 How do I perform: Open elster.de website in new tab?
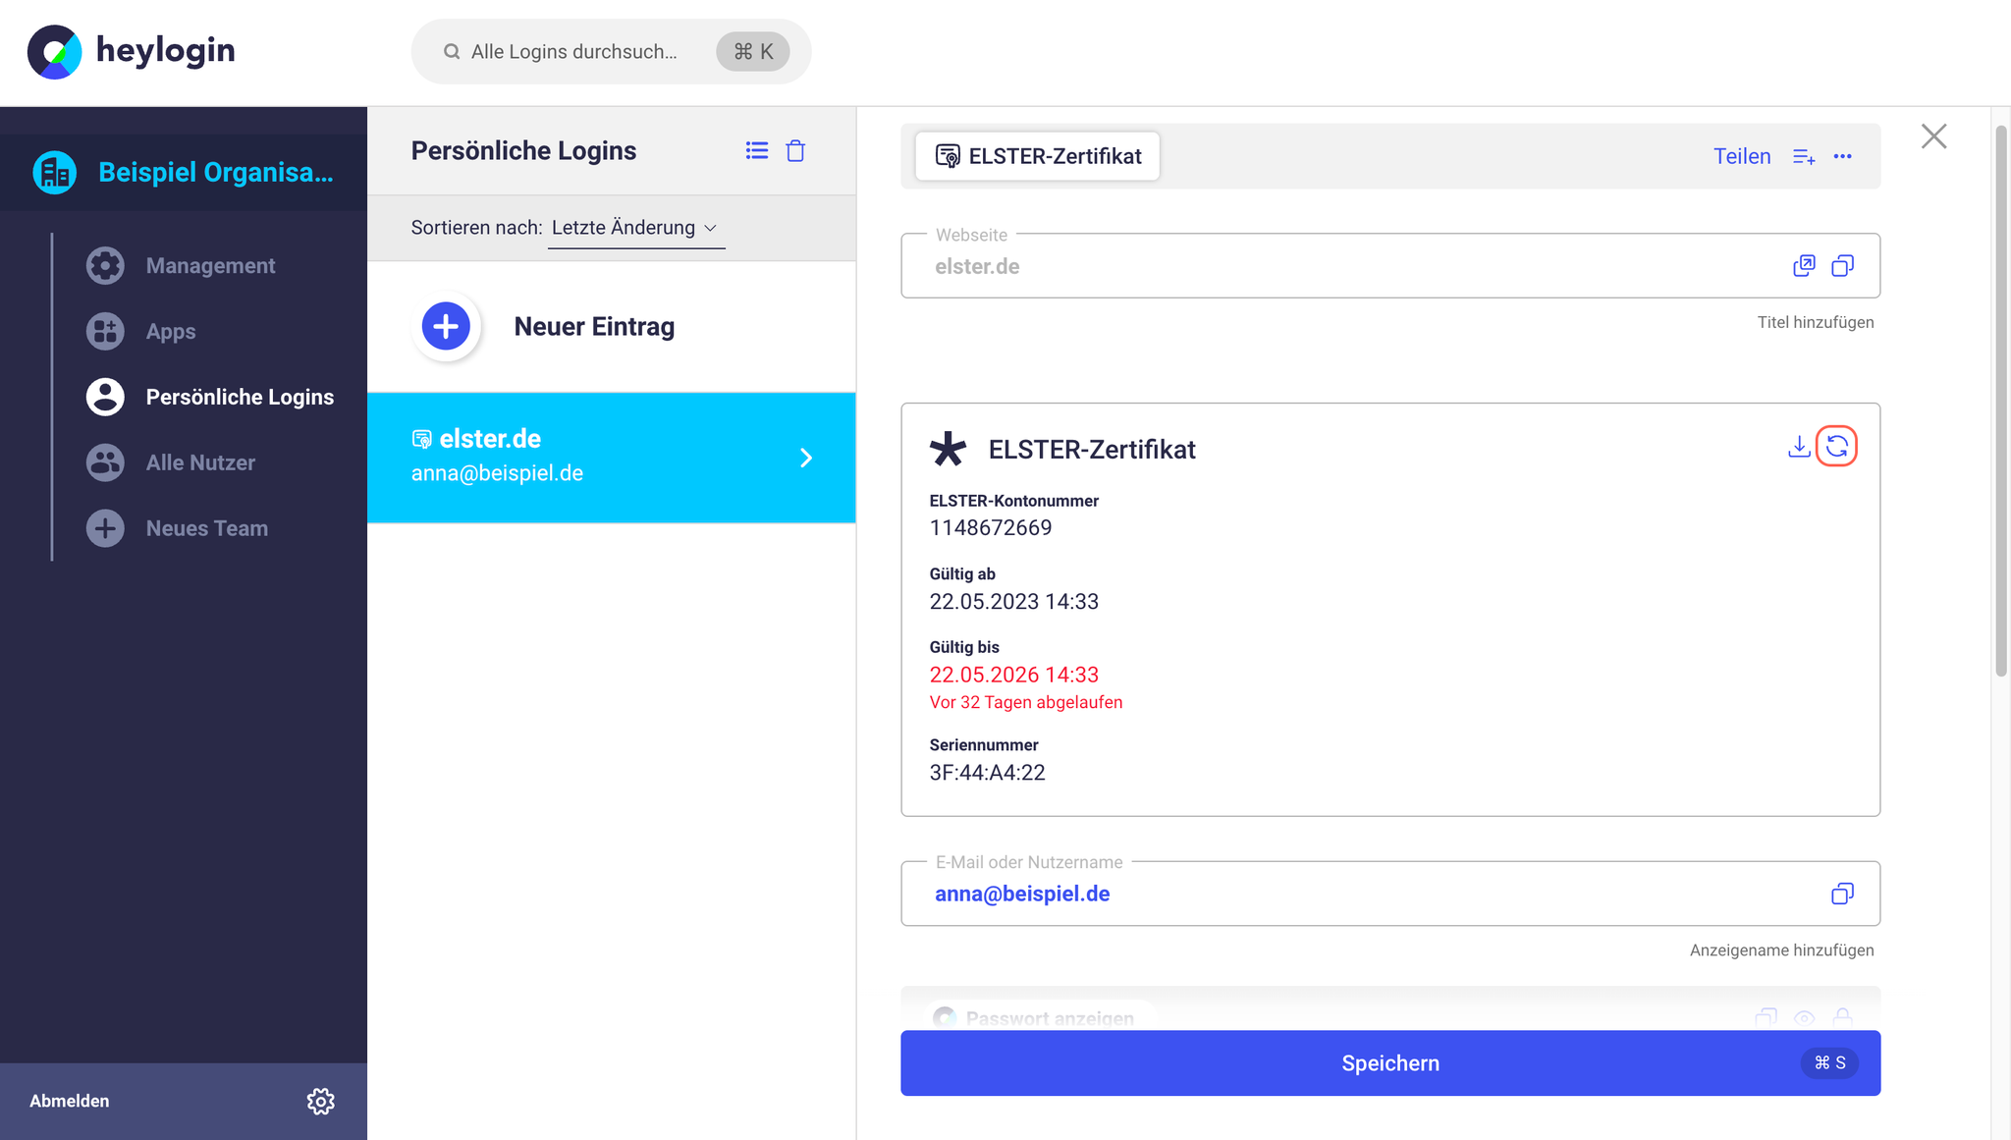[x=1804, y=266]
